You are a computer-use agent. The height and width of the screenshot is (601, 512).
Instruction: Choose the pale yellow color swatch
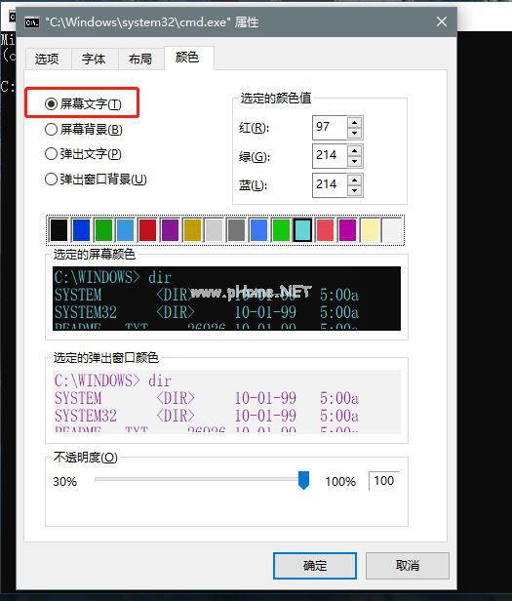coord(370,230)
